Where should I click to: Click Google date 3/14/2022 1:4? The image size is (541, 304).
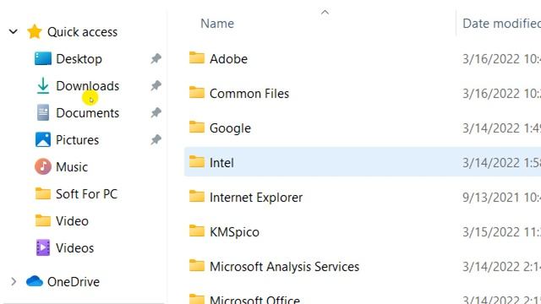pyautogui.click(x=501, y=128)
